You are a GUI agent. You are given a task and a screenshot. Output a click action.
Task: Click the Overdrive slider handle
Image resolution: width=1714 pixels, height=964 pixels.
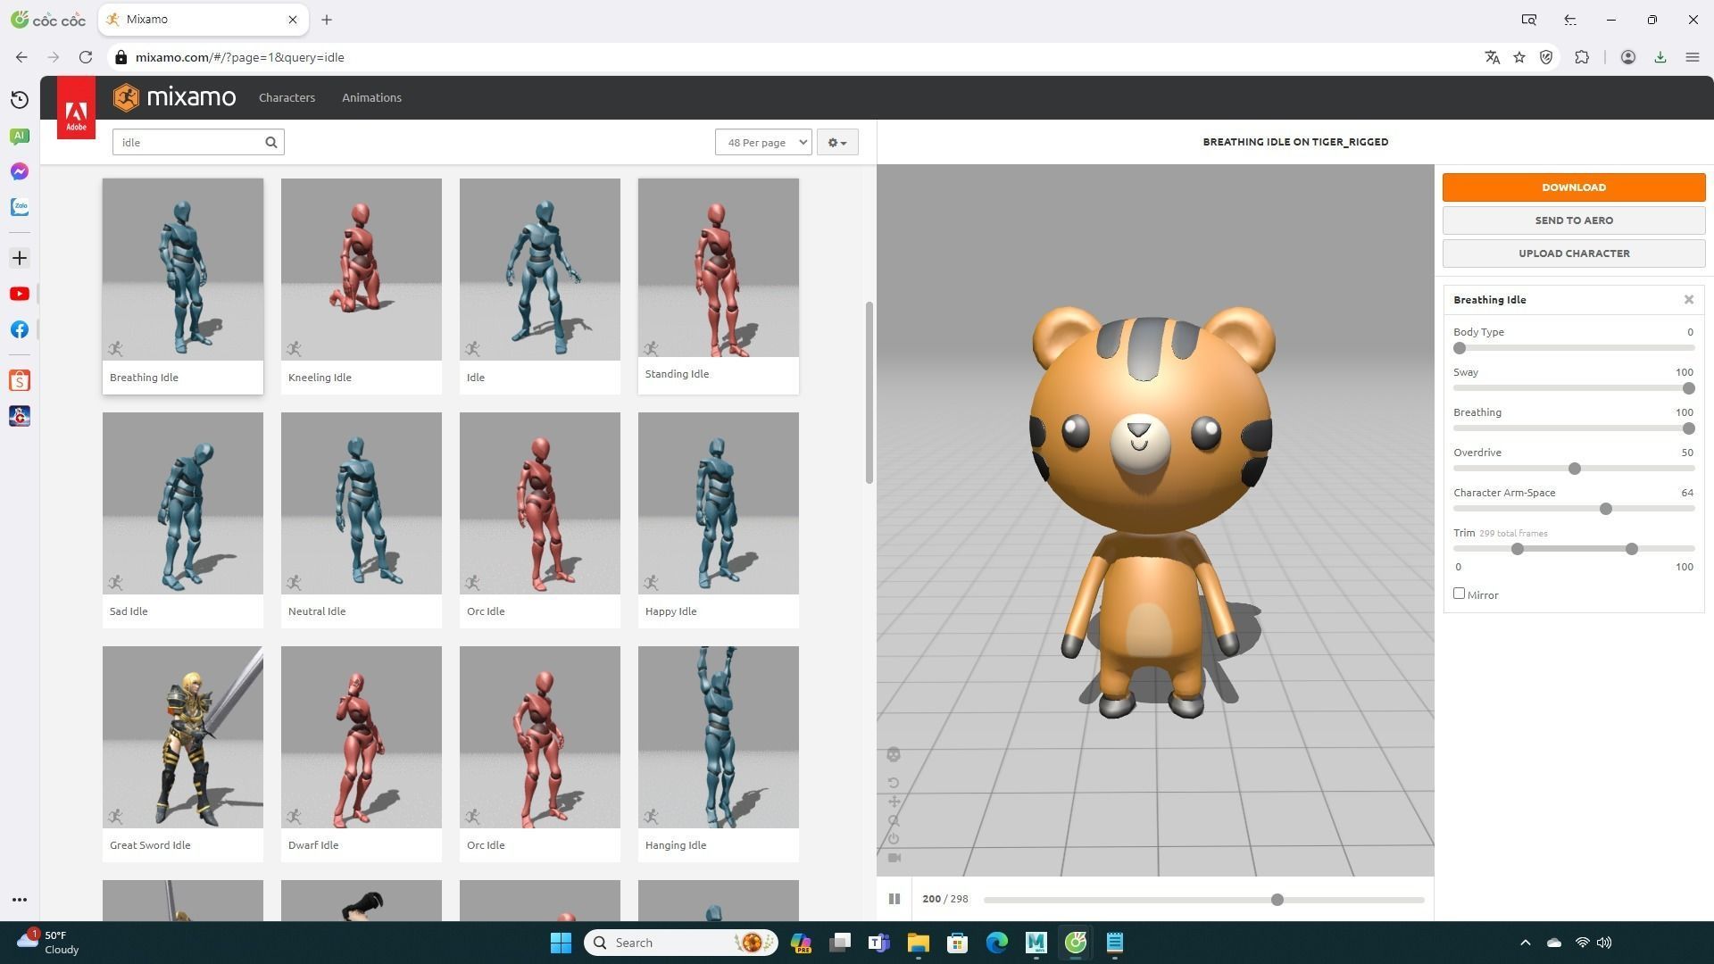tap(1575, 469)
